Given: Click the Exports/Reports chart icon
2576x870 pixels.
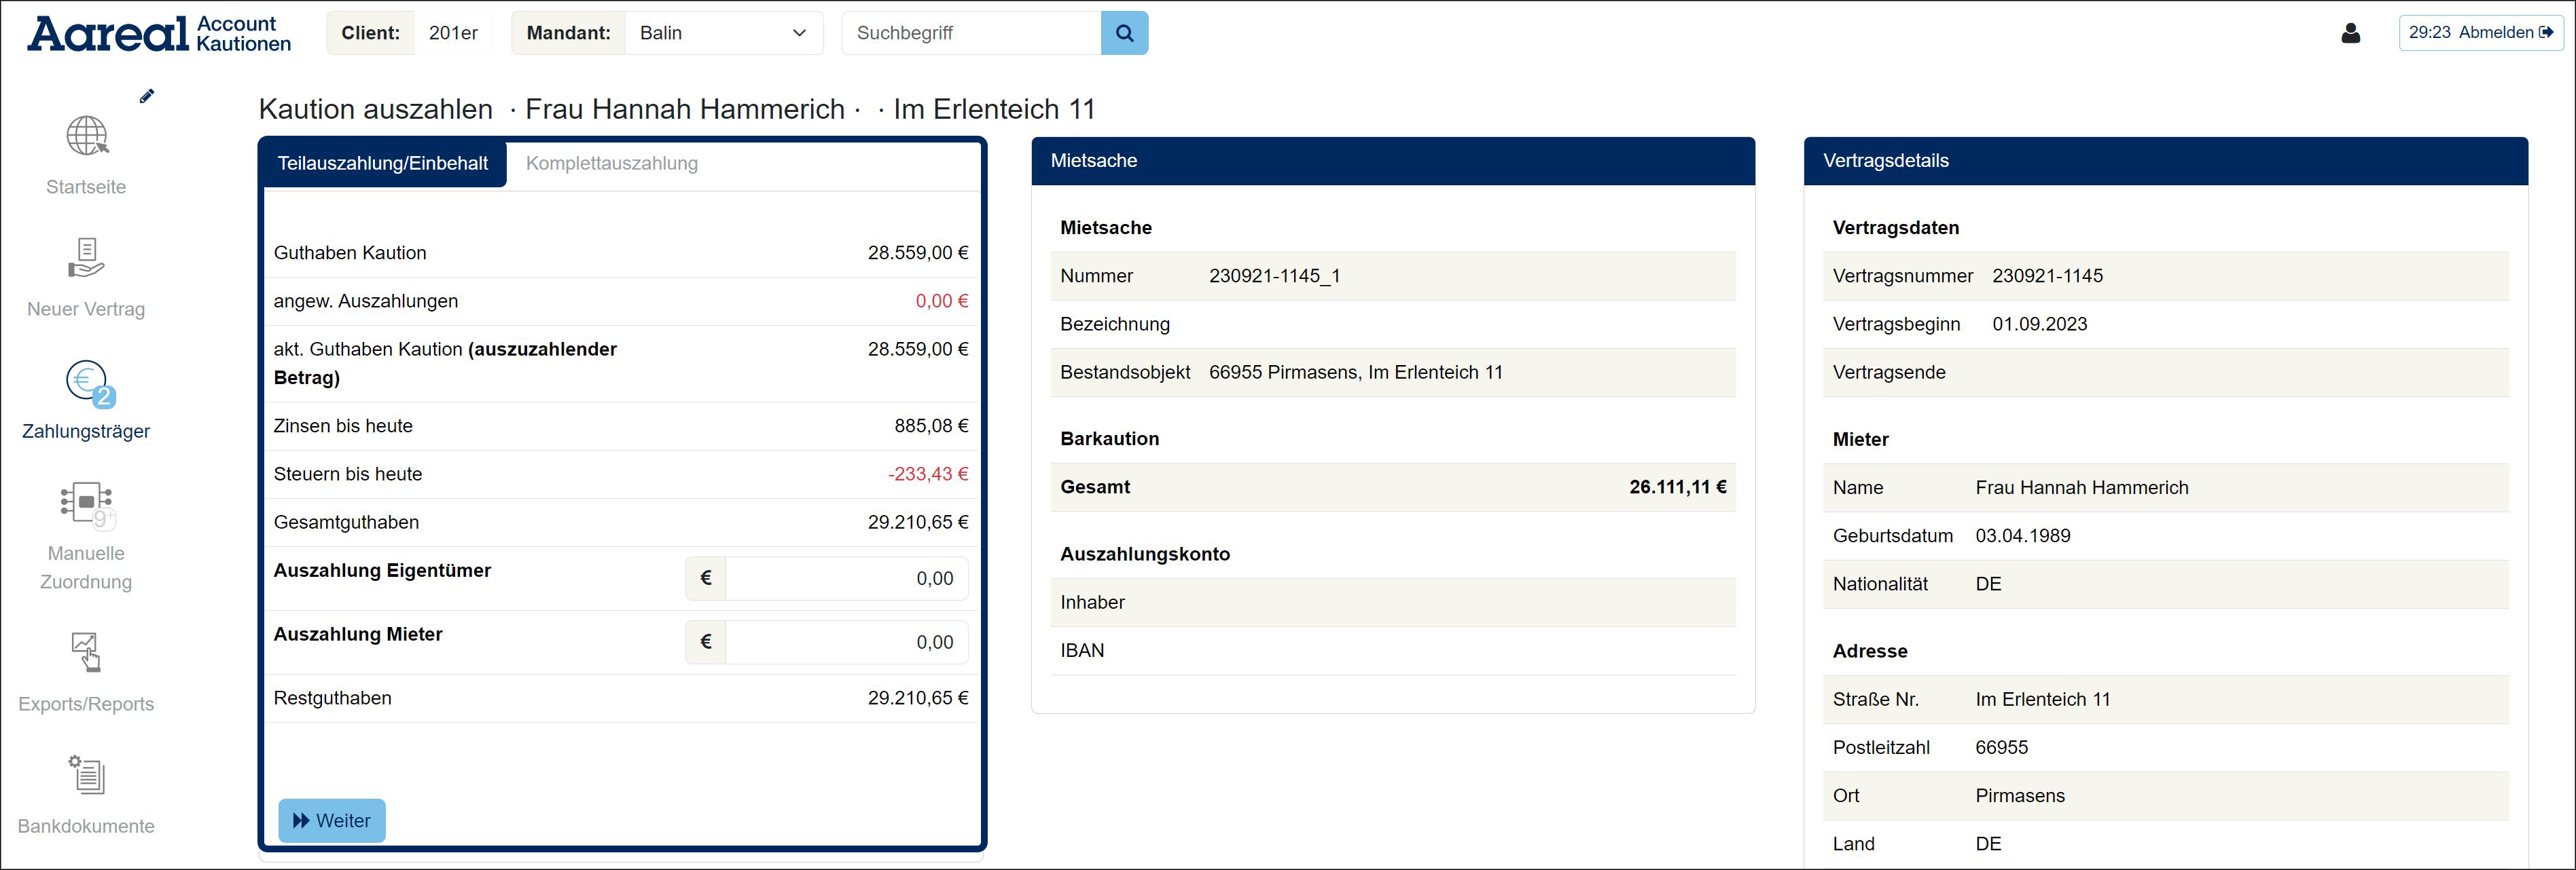Looking at the screenshot, I should coord(86,651).
